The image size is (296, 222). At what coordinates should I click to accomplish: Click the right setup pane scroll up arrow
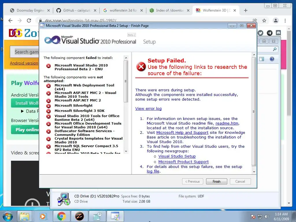[x=254, y=55]
